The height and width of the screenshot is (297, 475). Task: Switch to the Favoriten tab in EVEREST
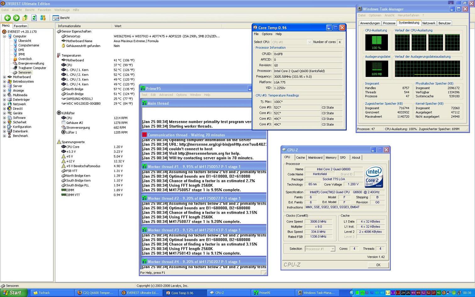[x=20, y=26]
